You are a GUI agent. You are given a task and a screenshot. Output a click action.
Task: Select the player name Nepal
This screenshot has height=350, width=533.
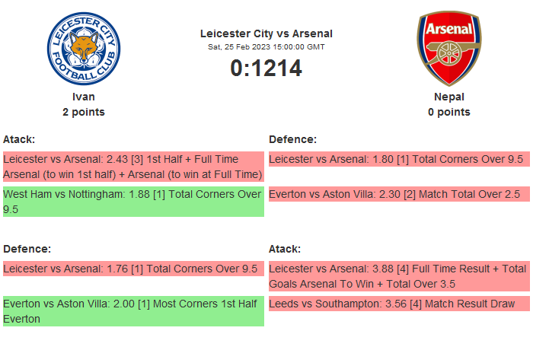pos(449,97)
